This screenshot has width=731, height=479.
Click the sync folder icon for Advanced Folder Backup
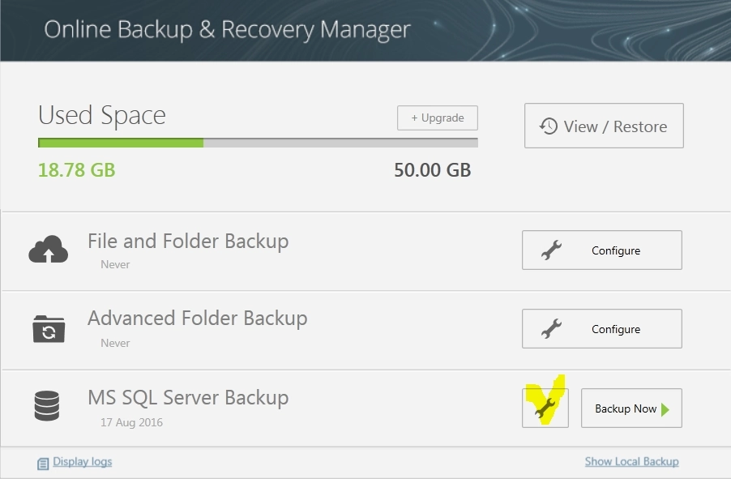(49, 329)
